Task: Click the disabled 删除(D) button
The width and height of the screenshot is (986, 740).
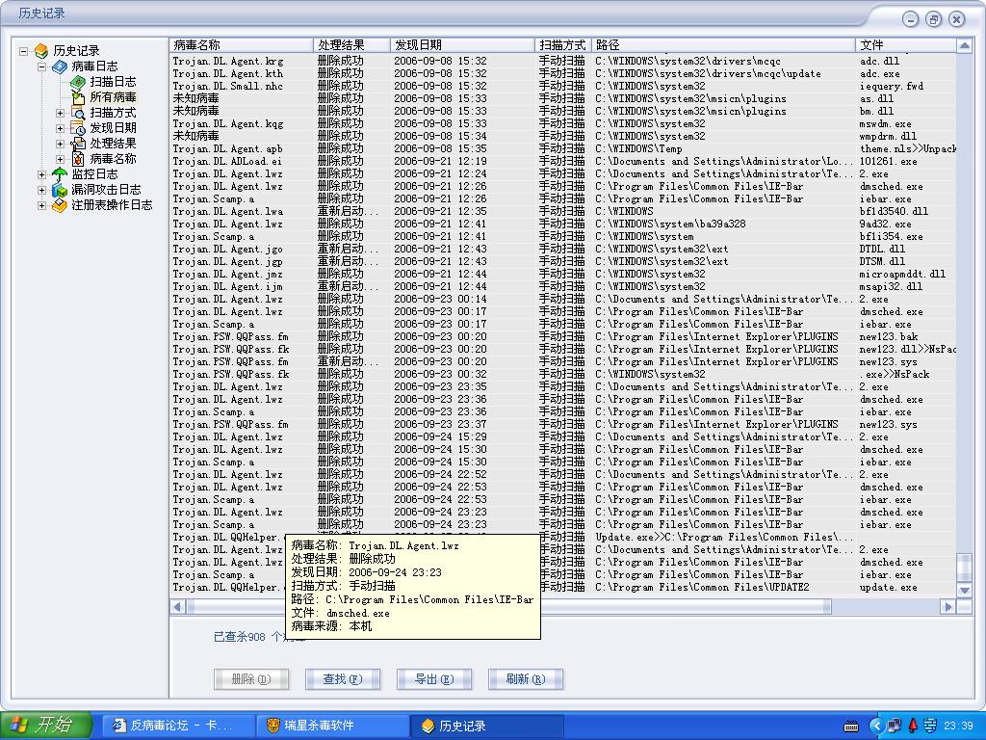Action: coord(251,679)
